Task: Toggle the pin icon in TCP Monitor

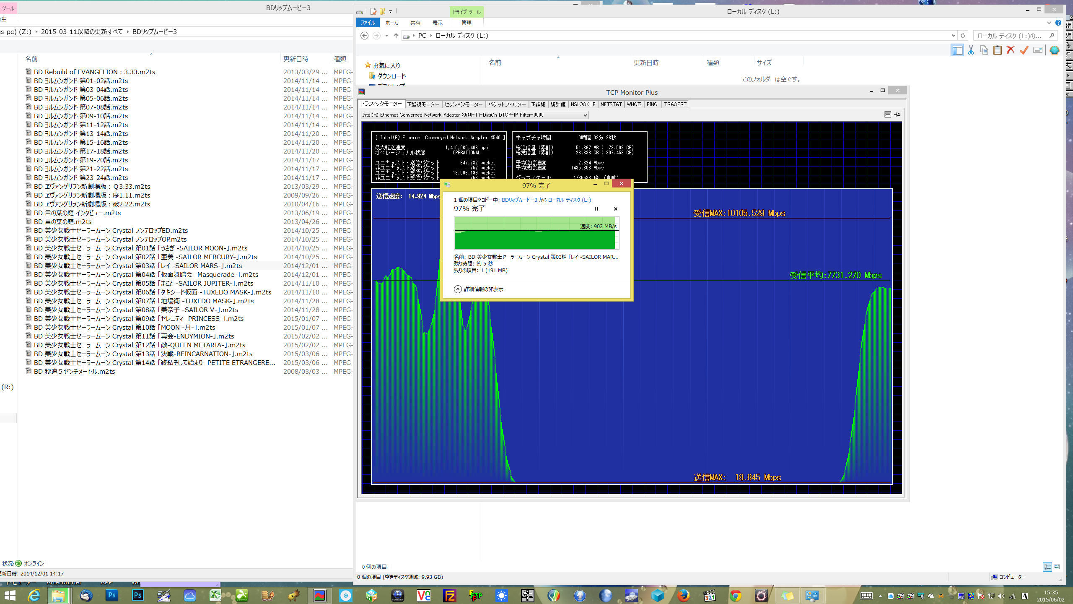Action: coord(897,115)
